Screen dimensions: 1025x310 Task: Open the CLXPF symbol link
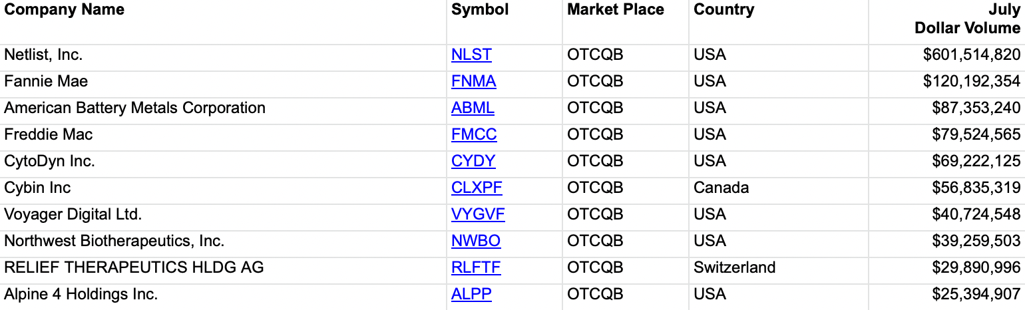(x=477, y=188)
